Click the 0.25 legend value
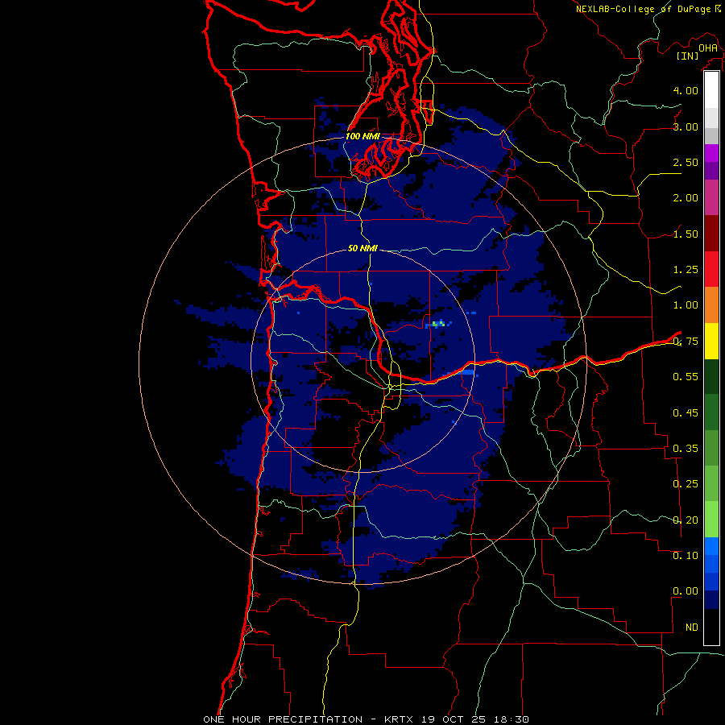725x725 pixels. click(x=686, y=484)
